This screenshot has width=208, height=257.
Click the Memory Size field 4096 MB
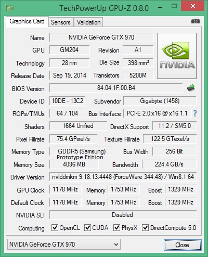74,164
